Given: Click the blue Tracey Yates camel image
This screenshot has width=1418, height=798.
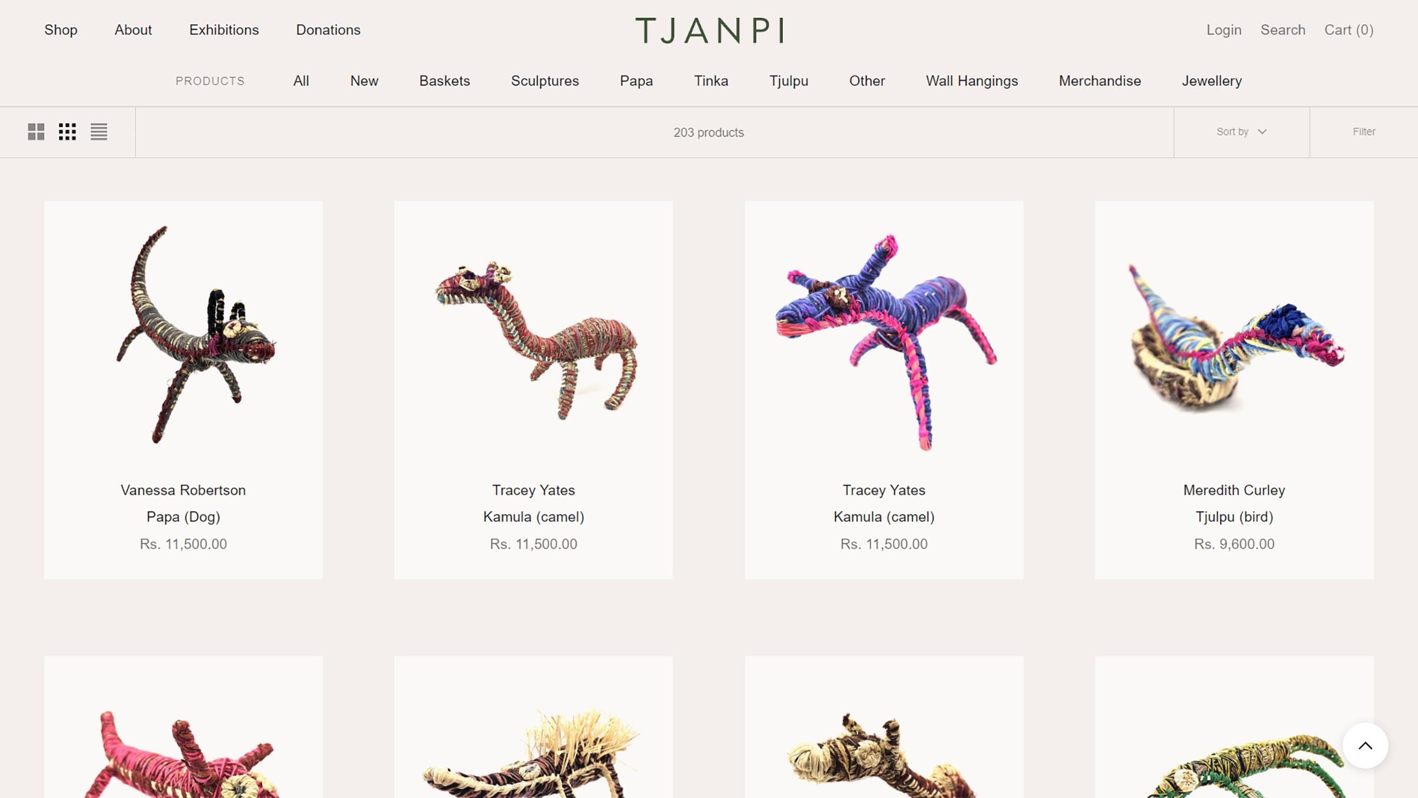Looking at the screenshot, I should (x=884, y=335).
